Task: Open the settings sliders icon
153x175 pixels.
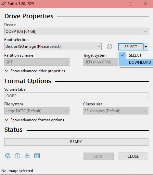Action: [27, 156]
